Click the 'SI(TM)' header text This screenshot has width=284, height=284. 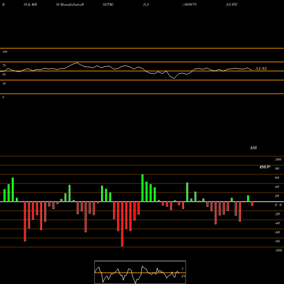point(108,5)
